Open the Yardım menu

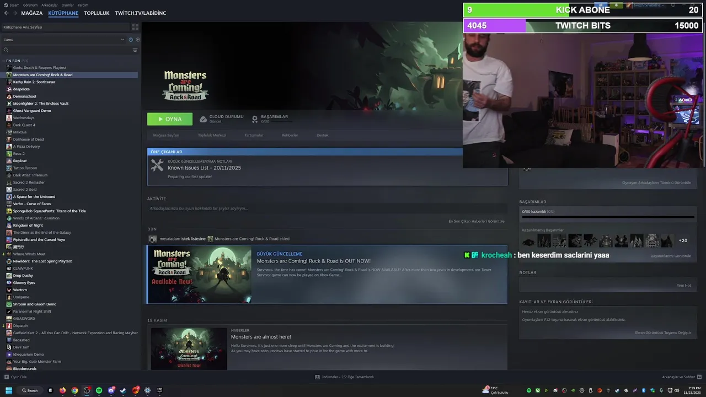(83, 5)
